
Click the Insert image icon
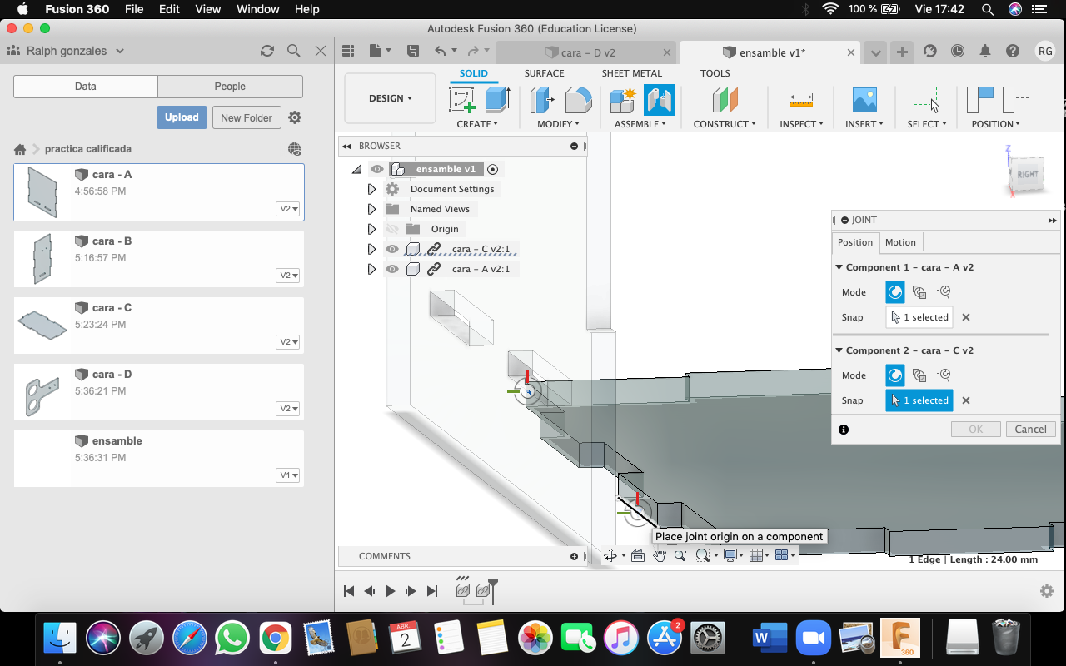864,100
